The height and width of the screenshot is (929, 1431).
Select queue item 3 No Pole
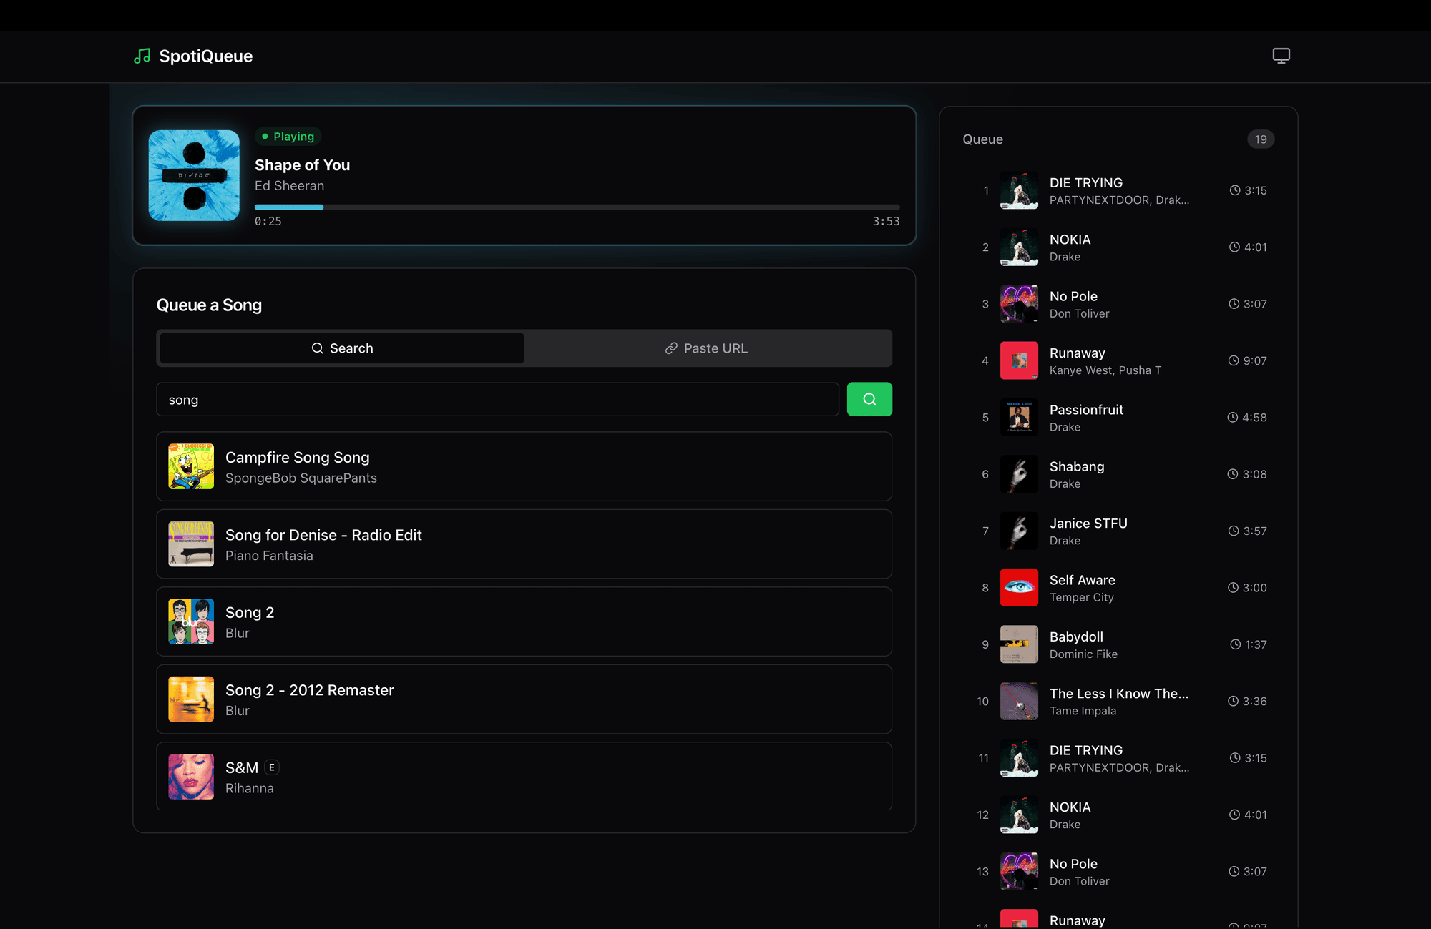point(1118,304)
